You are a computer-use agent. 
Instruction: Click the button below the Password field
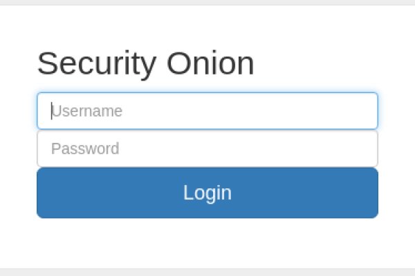click(x=207, y=193)
